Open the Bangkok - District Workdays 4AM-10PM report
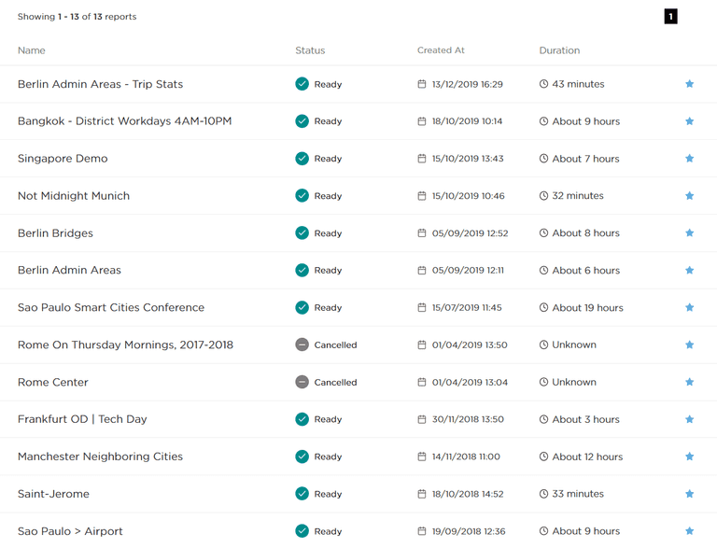This screenshot has height=548, width=717. coord(124,121)
